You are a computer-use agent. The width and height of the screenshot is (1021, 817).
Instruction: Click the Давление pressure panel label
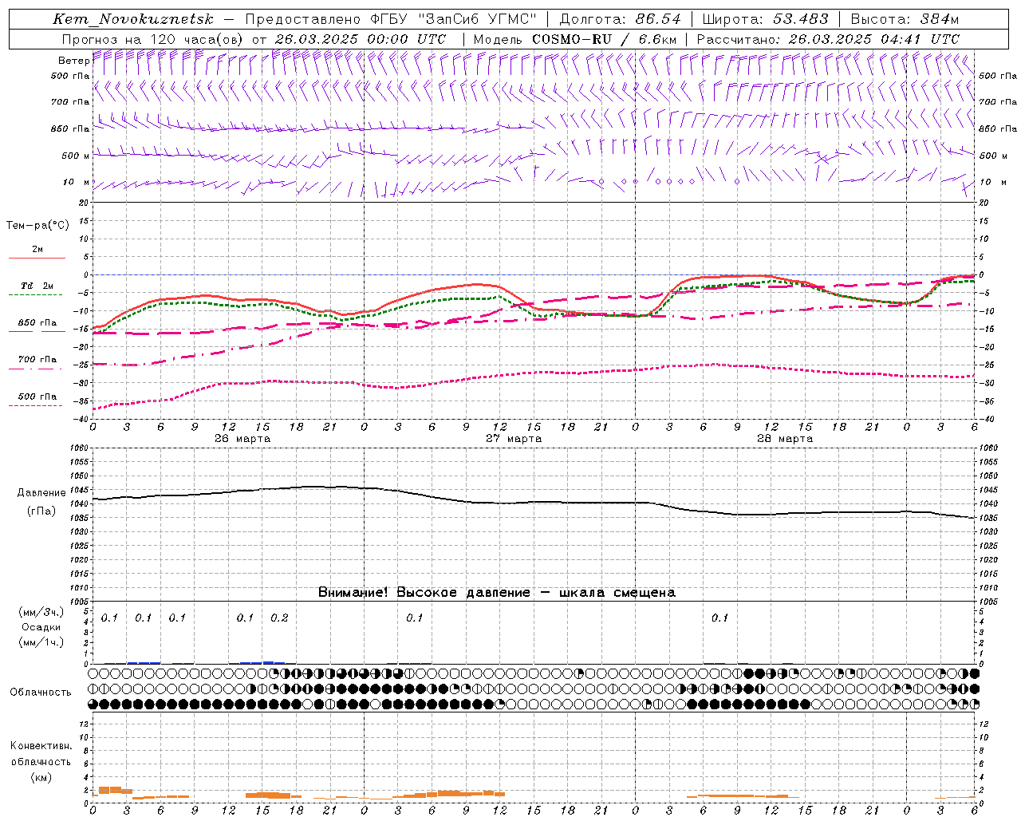[x=41, y=493]
